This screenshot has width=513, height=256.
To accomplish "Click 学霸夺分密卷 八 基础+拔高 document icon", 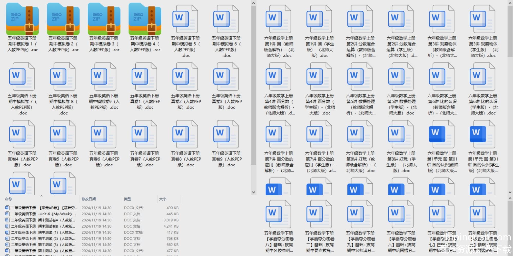I will tap(278, 214).
